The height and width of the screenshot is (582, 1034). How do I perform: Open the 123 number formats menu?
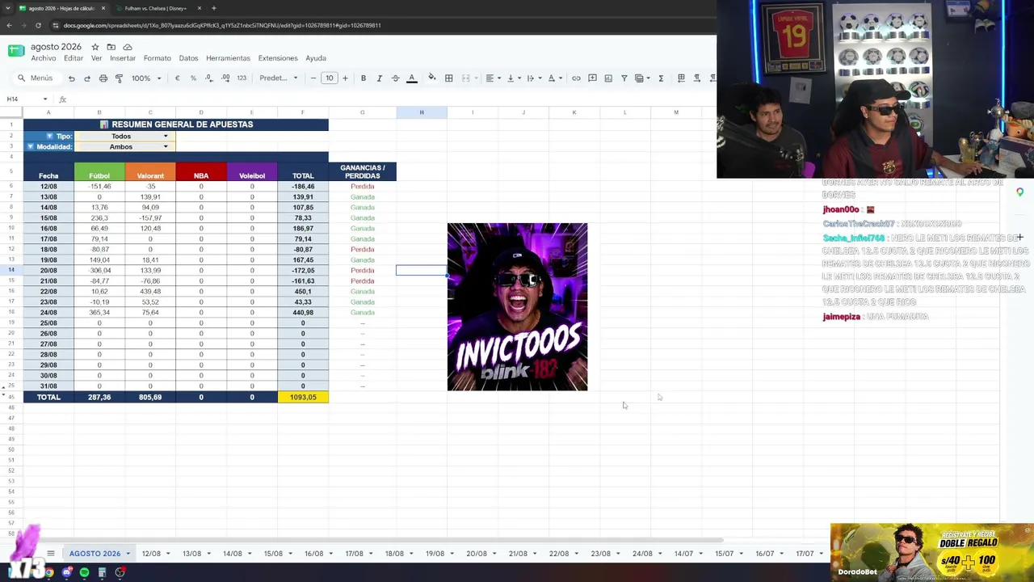pyautogui.click(x=242, y=78)
